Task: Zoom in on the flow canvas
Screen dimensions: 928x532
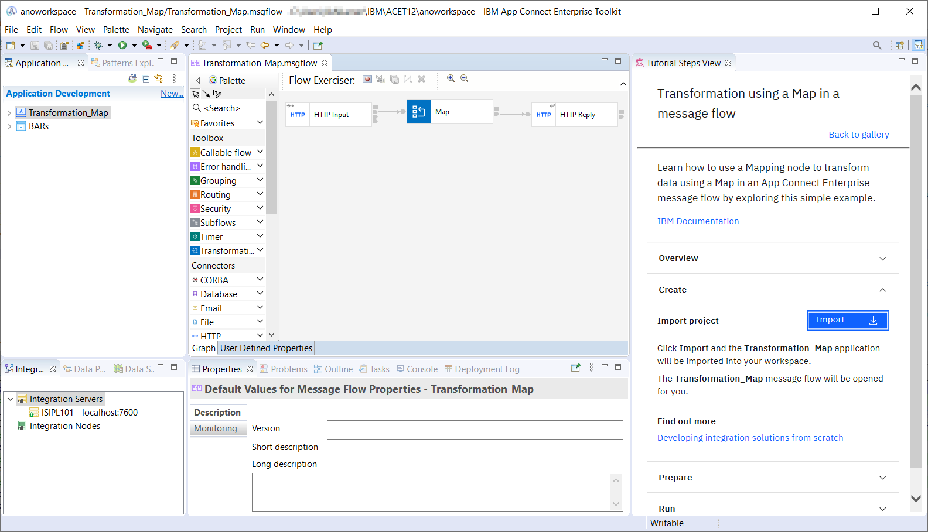Action: coord(451,78)
